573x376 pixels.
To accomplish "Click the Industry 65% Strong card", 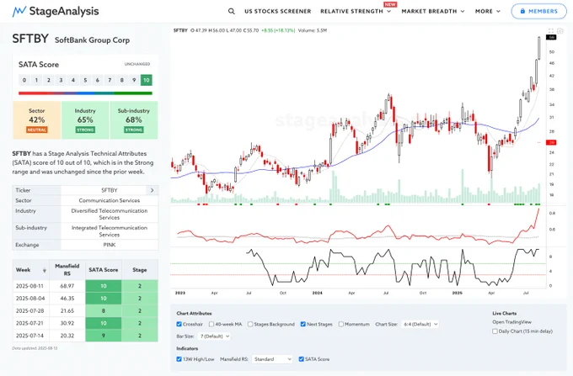I will pyautogui.click(x=85, y=120).
